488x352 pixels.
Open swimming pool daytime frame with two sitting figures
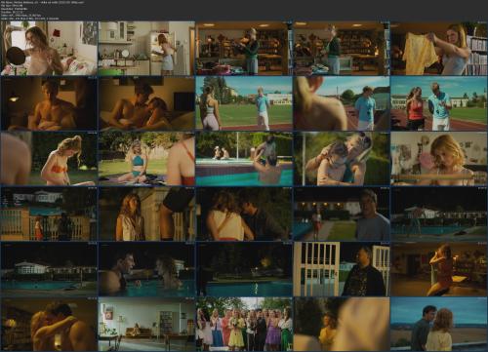click(244, 159)
